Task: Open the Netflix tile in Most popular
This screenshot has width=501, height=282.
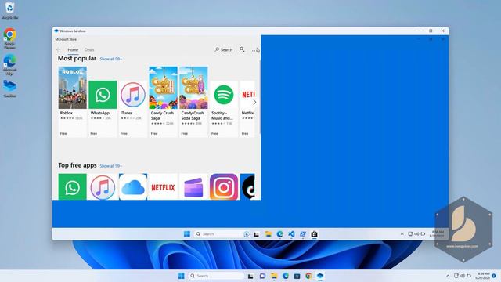Action: [x=247, y=109]
